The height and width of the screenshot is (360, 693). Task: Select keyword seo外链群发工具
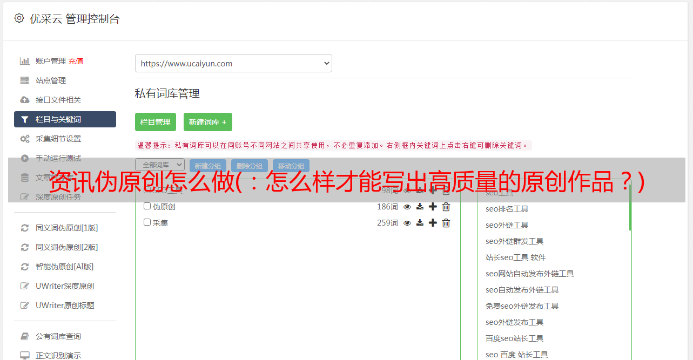[514, 241]
